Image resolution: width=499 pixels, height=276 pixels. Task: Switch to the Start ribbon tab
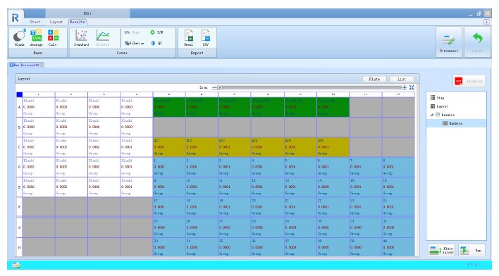coord(35,22)
